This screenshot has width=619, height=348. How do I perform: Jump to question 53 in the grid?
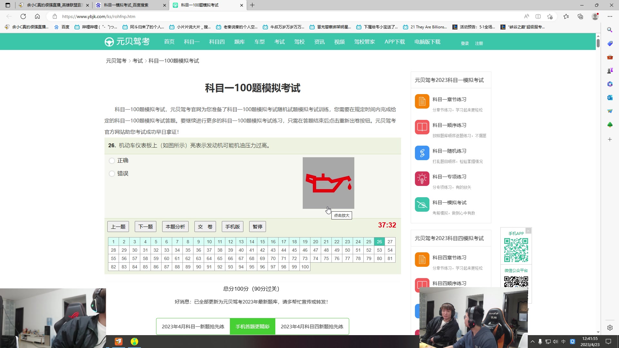click(x=379, y=250)
